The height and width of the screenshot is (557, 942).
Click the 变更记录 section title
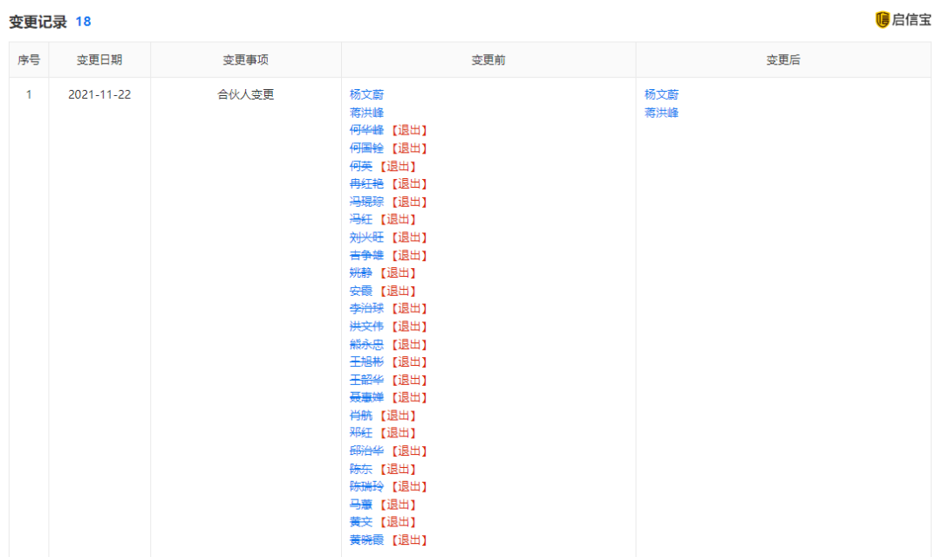38,22
